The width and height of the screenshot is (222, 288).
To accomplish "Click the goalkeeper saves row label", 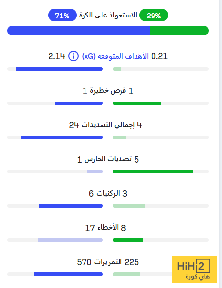I will (108, 159).
